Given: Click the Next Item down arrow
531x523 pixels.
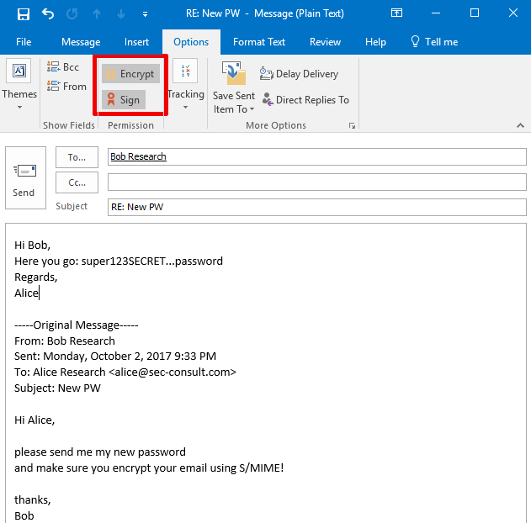Looking at the screenshot, I should [x=121, y=13].
